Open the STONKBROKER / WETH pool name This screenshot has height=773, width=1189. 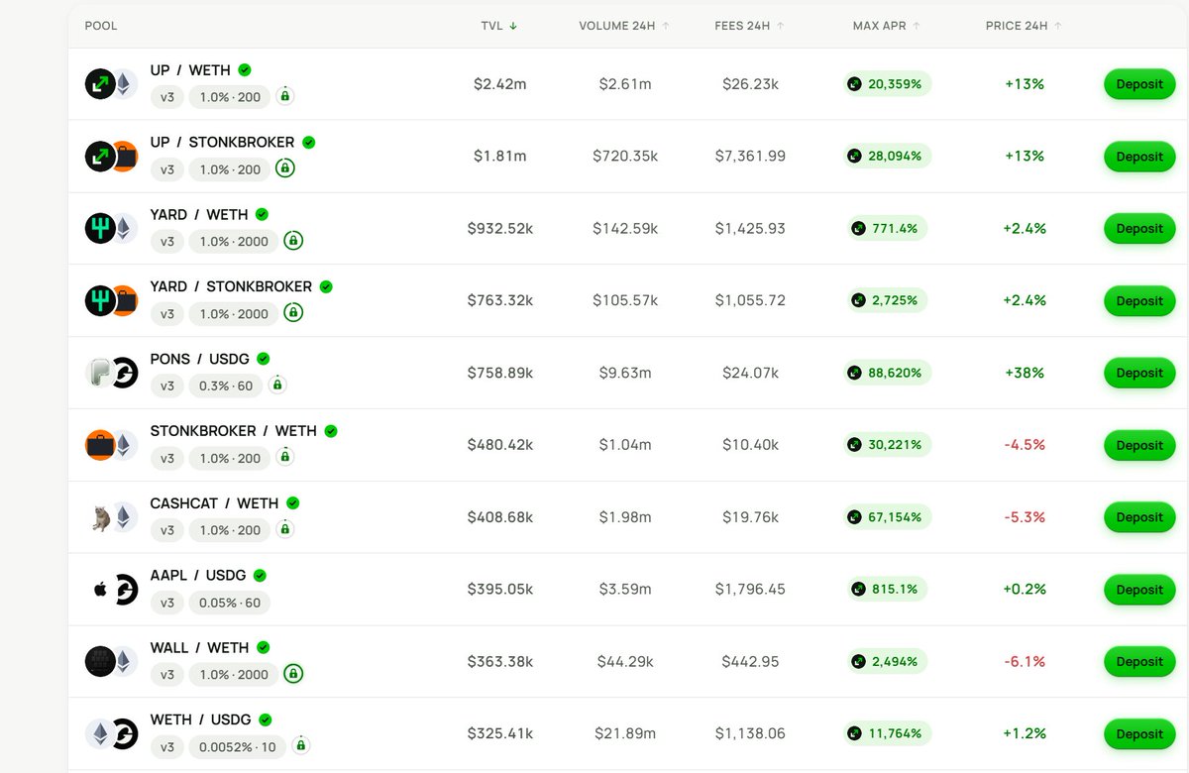coord(234,431)
